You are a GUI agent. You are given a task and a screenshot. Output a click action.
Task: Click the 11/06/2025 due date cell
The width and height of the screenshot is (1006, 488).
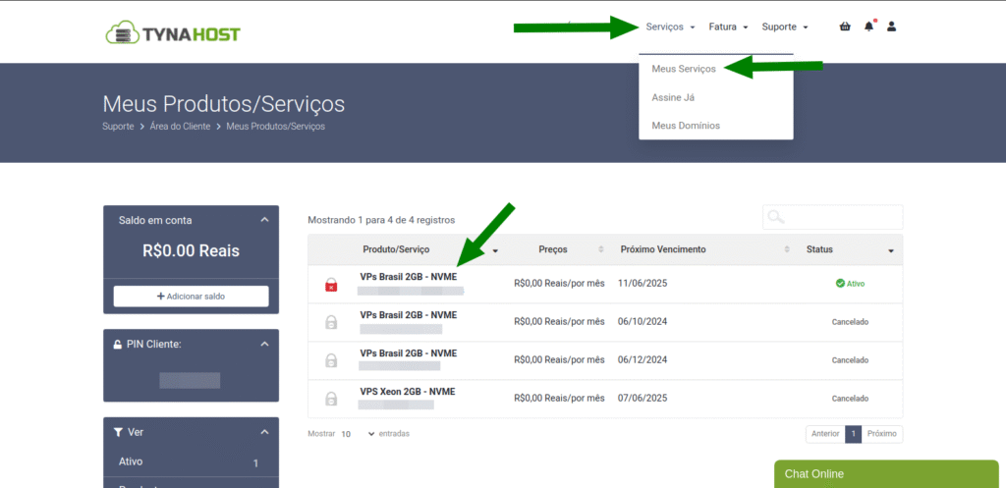click(x=643, y=283)
